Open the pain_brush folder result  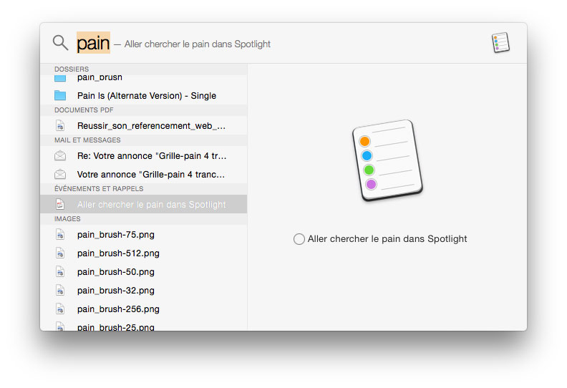144,77
